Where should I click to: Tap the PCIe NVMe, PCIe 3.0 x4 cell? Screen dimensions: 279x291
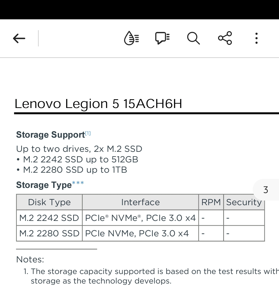tap(137, 234)
